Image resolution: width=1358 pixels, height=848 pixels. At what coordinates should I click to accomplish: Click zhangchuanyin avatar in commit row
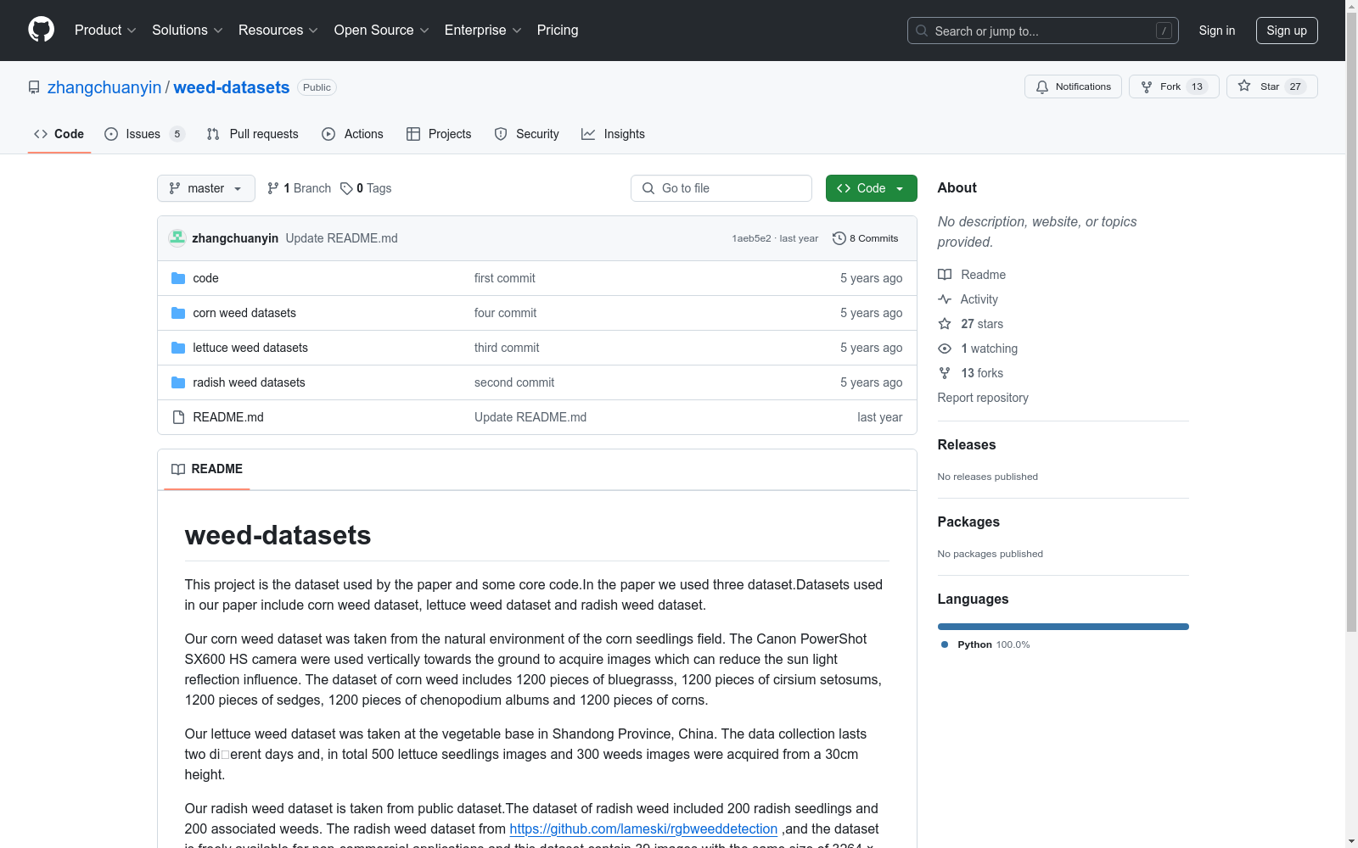pos(177,238)
